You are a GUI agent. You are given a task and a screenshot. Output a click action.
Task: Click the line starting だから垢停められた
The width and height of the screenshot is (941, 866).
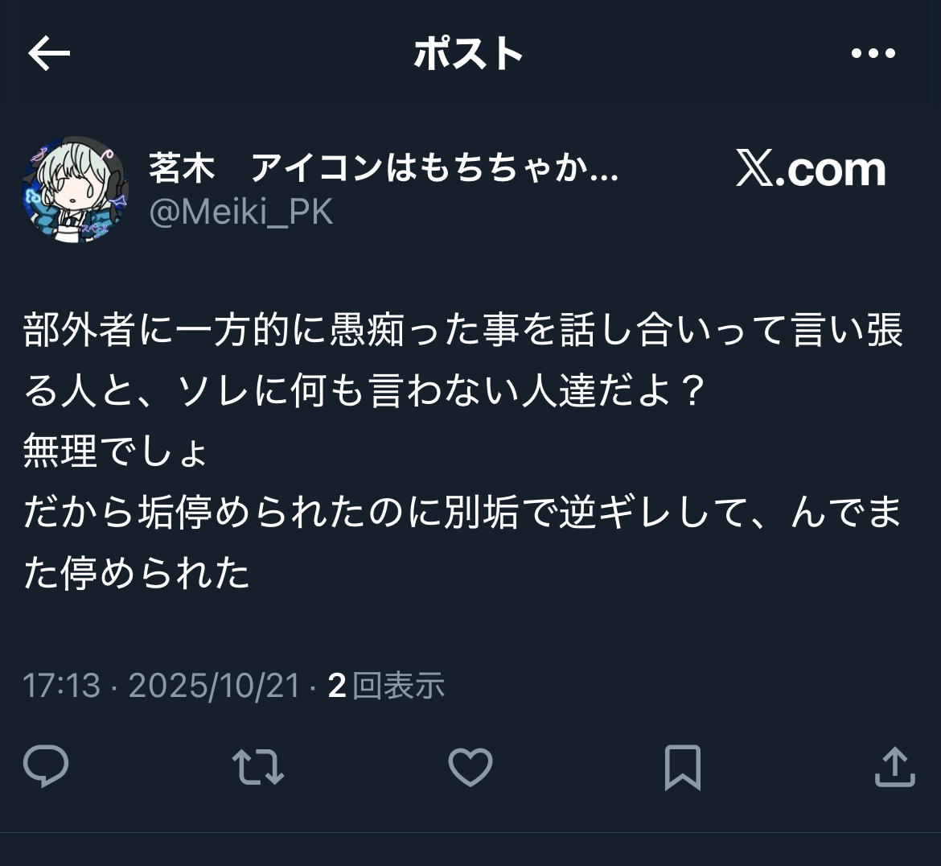tap(462, 512)
